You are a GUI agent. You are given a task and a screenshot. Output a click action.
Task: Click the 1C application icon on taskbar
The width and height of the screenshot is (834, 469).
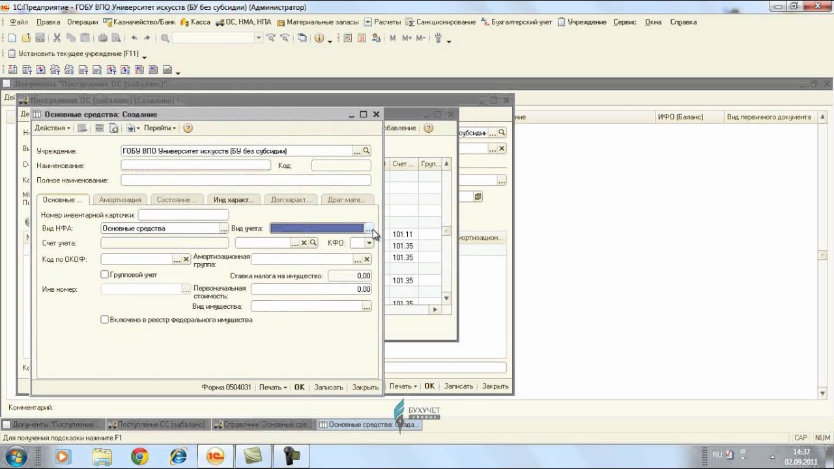(215, 456)
